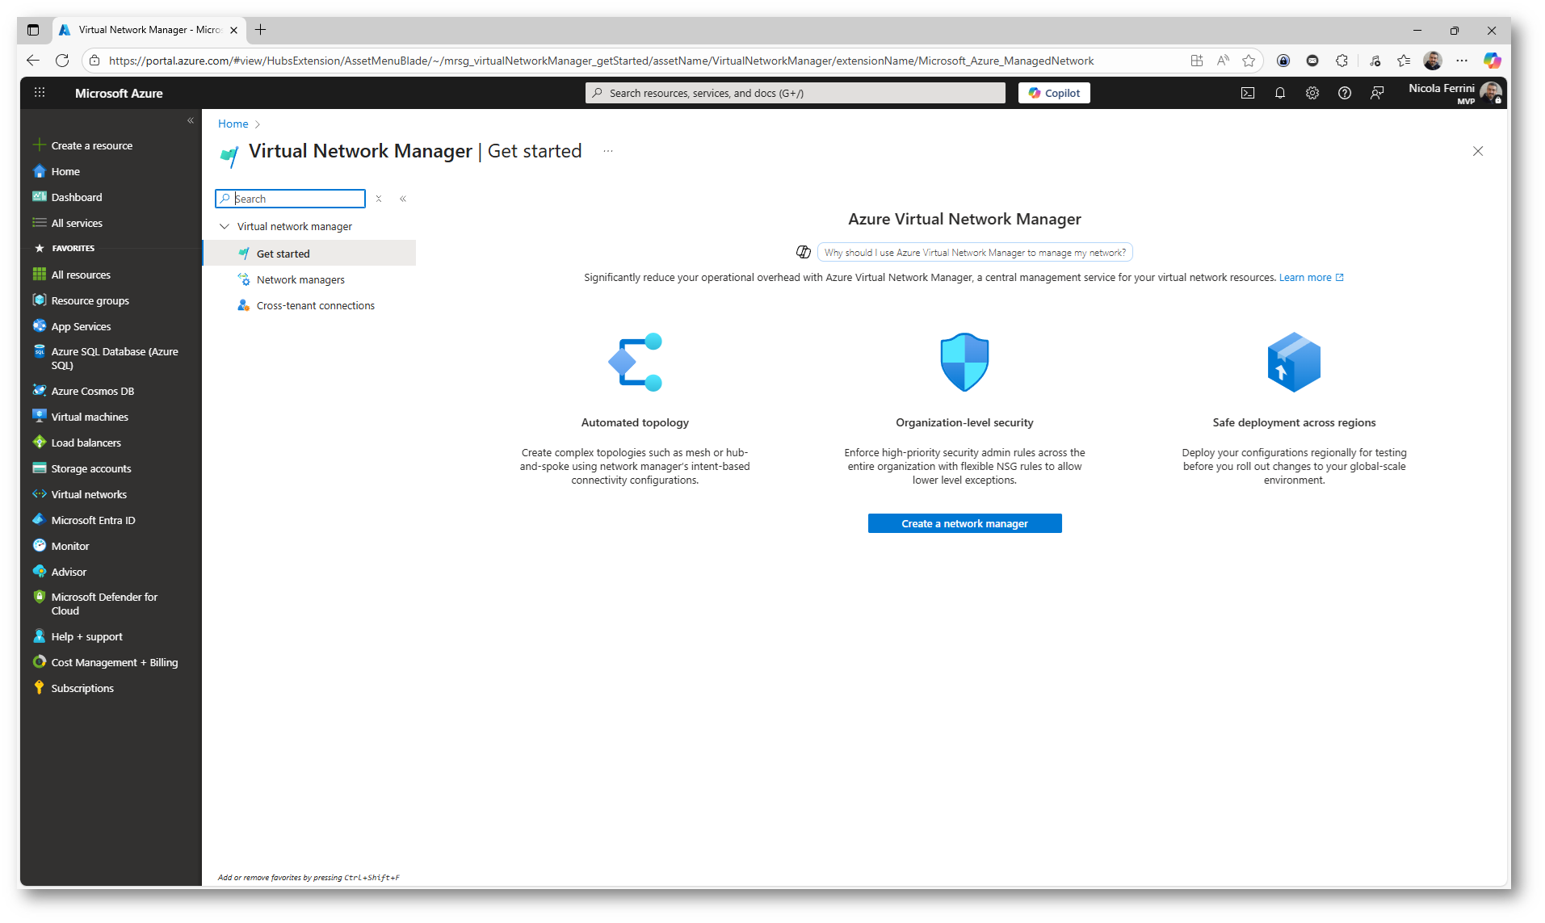Ask why should I use Azure Virtual Network Manager
Image resolution: width=1545 pixels, height=923 pixels.
coord(974,252)
